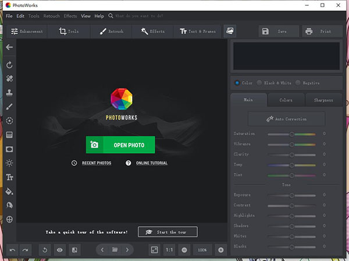The height and width of the screenshot is (261, 349).
Task: Click the green Open Photo button
Action: click(x=120, y=145)
